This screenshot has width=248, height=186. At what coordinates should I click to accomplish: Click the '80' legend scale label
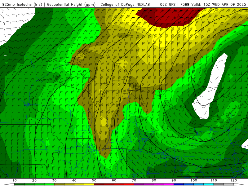coord(154,180)
